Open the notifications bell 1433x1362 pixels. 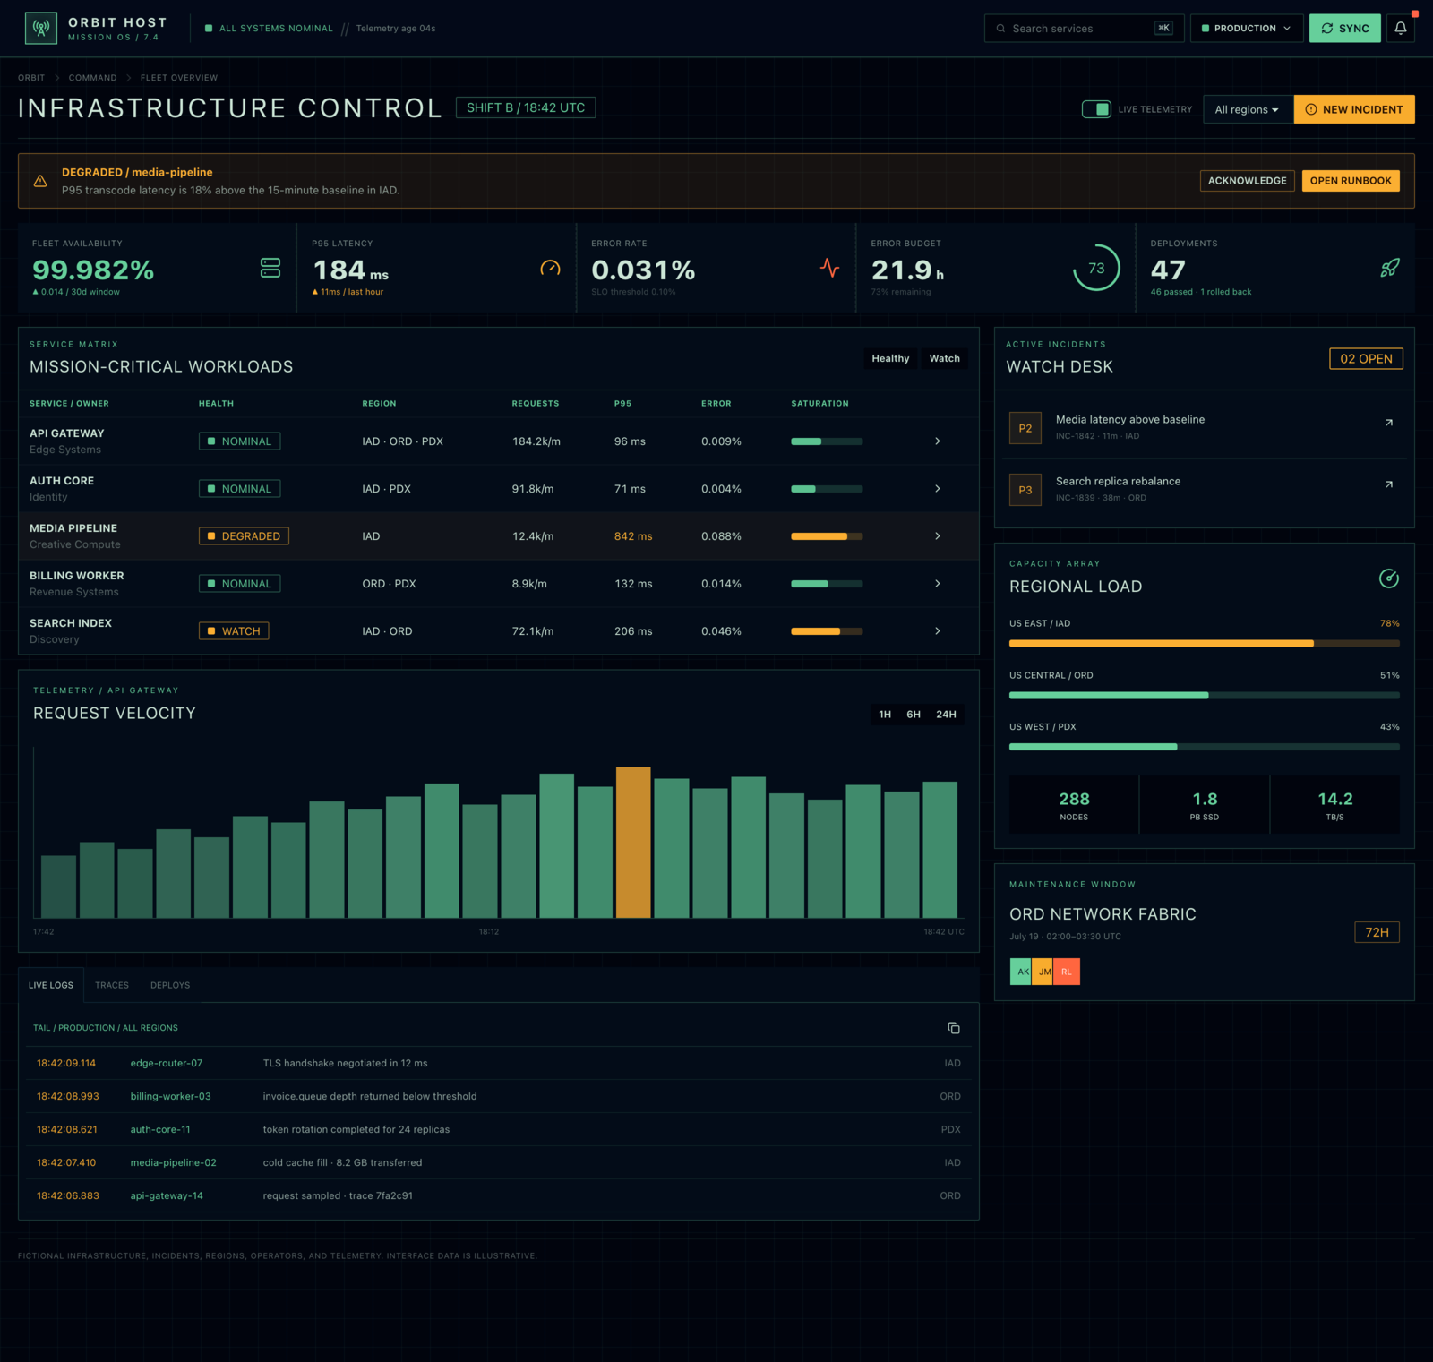click(x=1401, y=28)
